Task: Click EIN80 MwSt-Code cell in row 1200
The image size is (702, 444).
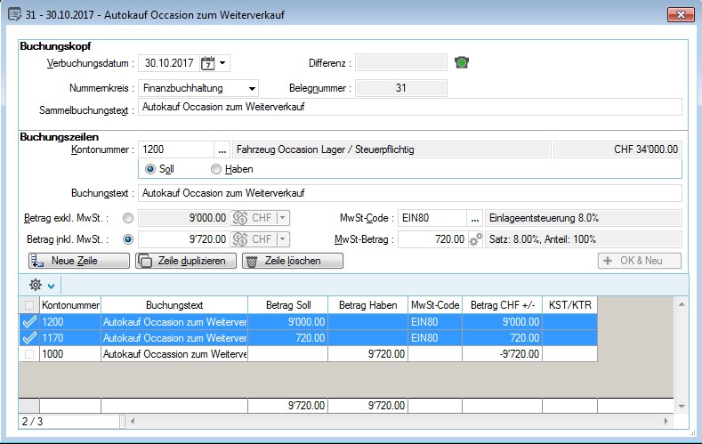Action: point(435,322)
